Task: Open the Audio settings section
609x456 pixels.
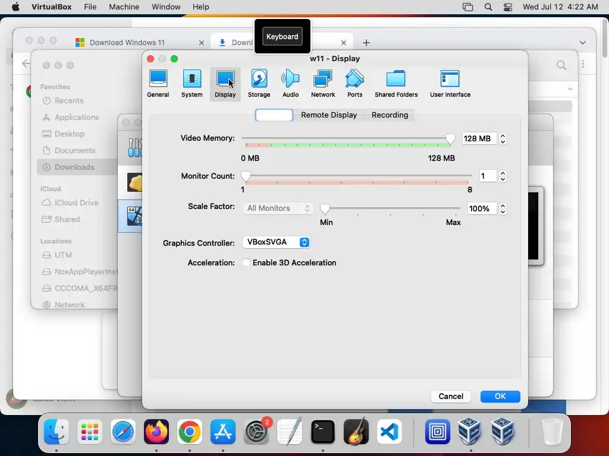Action: [x=290, y=84]
